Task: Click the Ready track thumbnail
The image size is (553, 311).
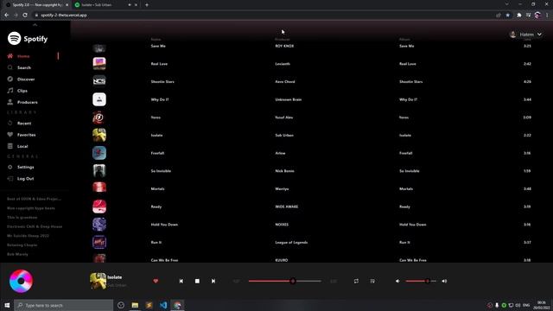Action: click(x=99, y=206)
